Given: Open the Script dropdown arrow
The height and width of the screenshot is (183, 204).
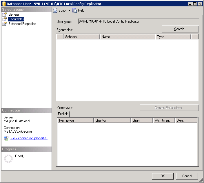Looking at the screenshot, I should (69, 10).
